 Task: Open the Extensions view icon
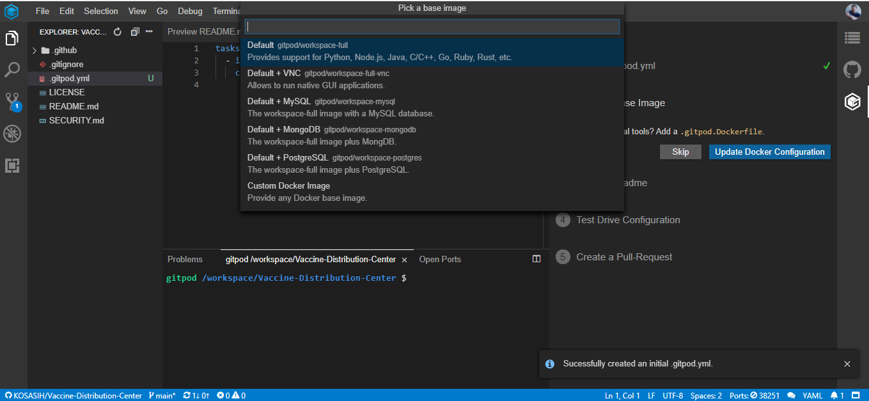pos(12,166)
